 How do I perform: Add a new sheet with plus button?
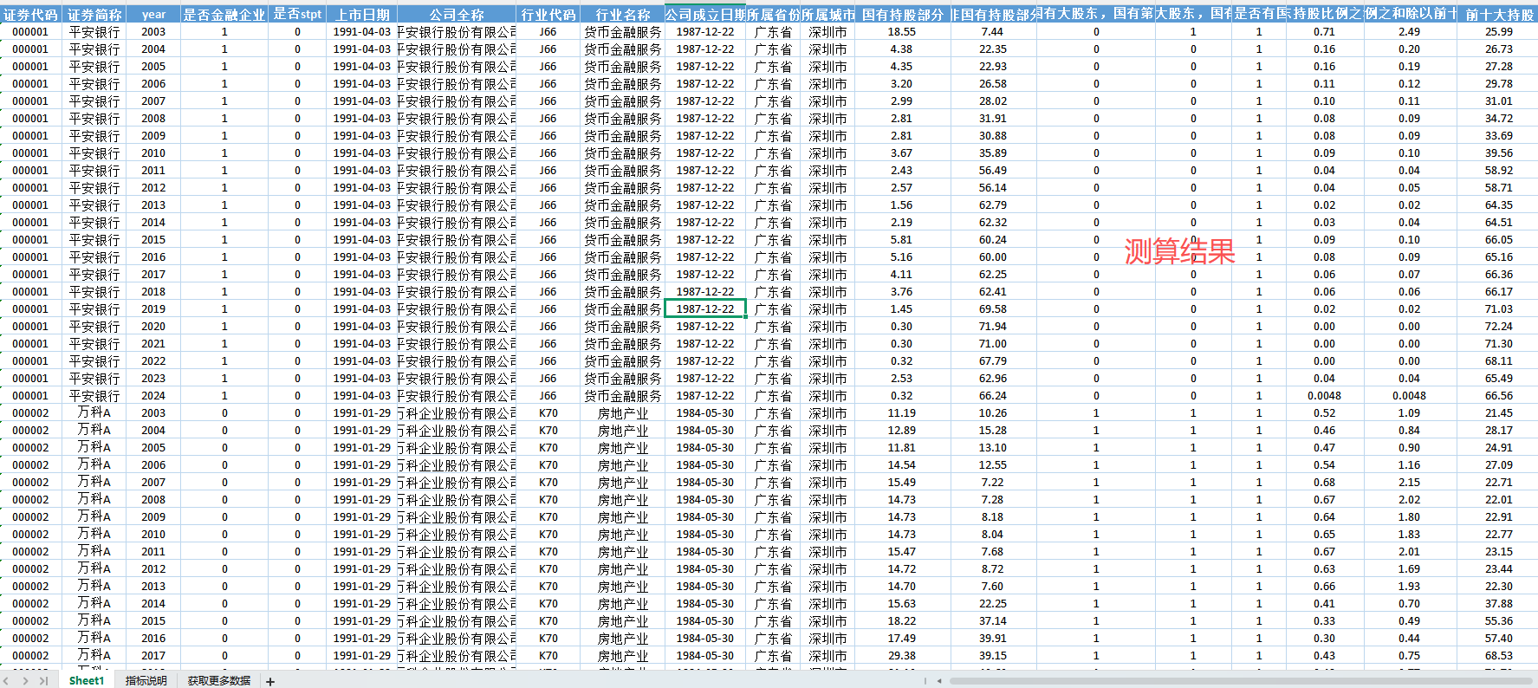pos(270,681)
